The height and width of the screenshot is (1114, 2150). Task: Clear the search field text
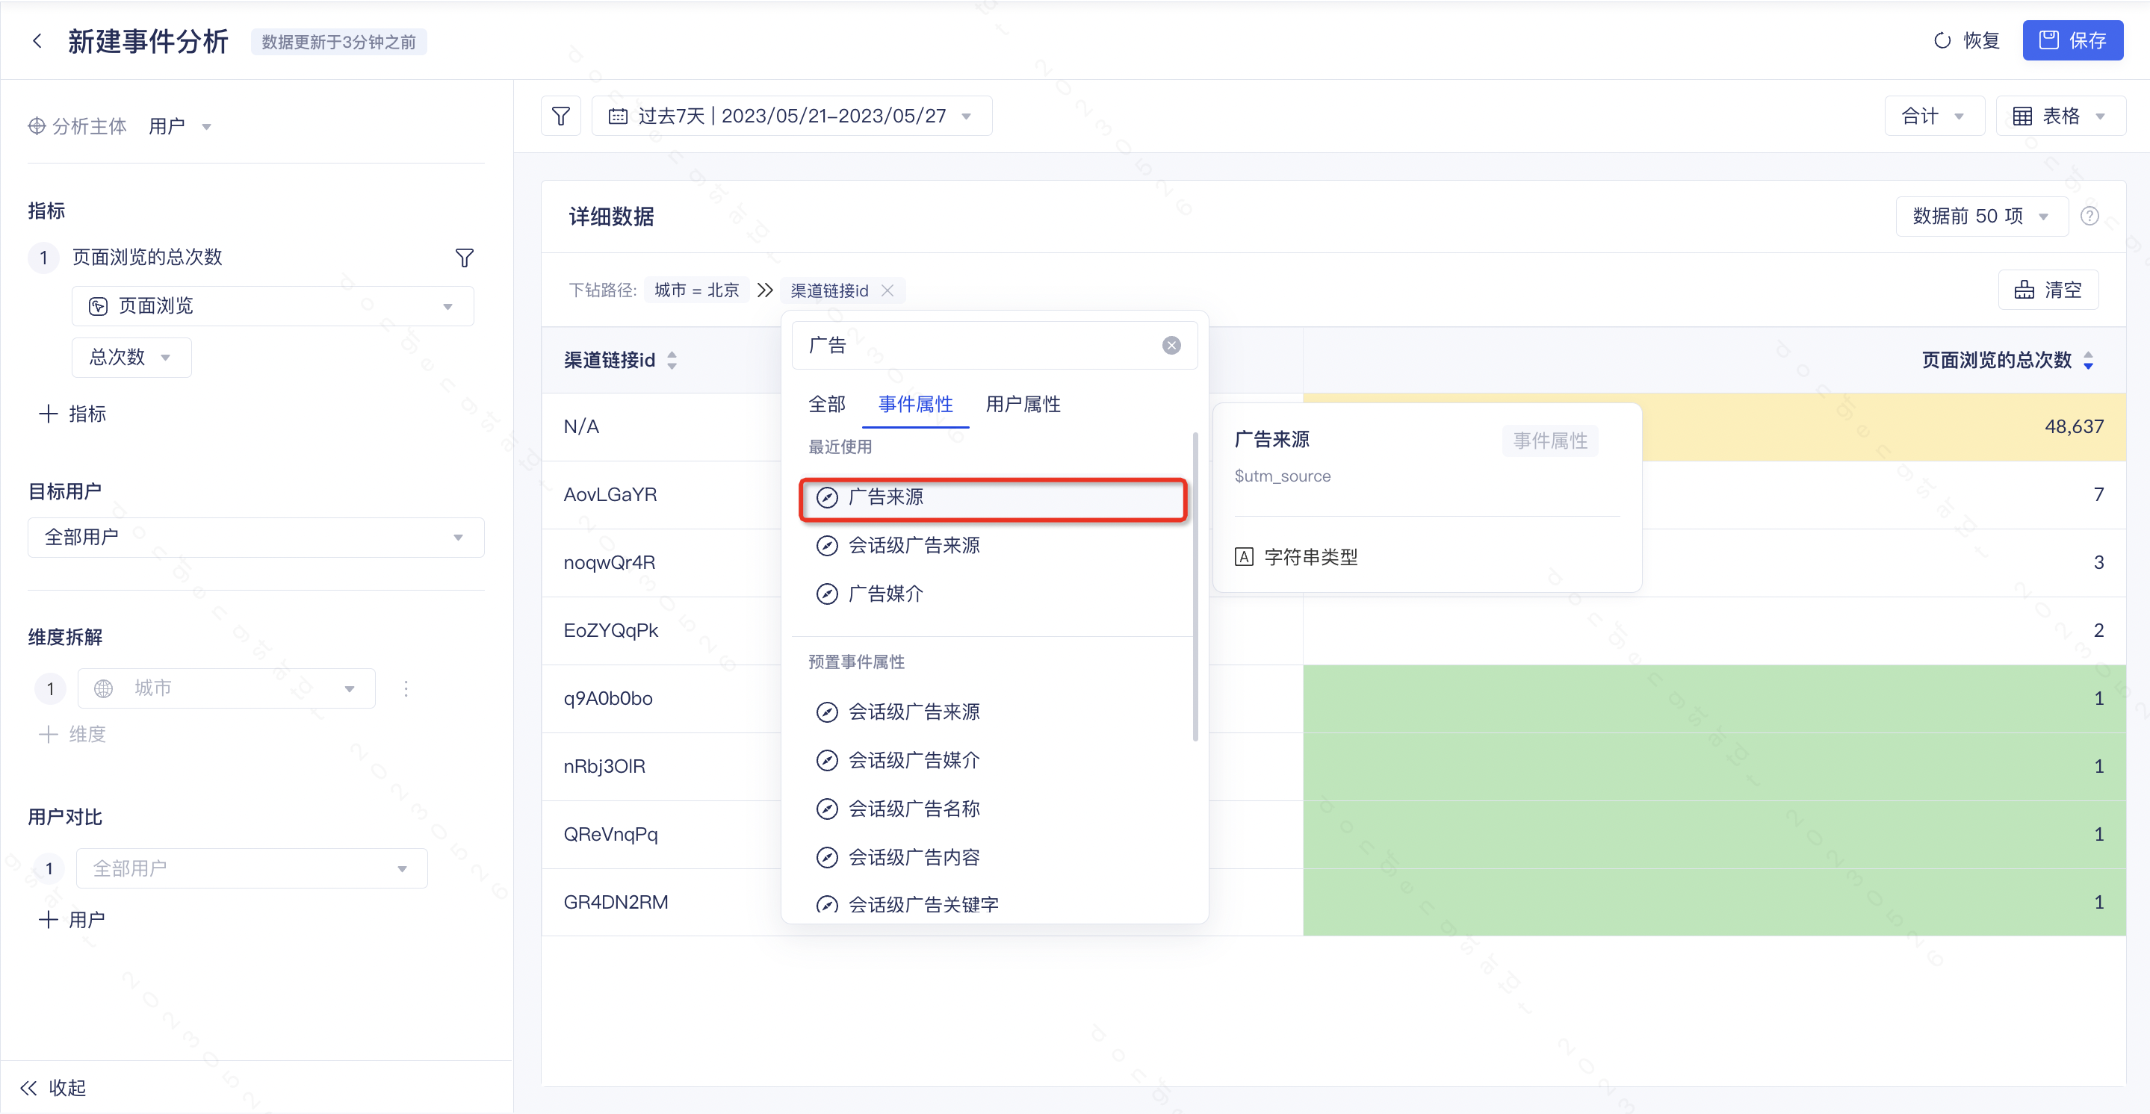(x=1171, y=346)
